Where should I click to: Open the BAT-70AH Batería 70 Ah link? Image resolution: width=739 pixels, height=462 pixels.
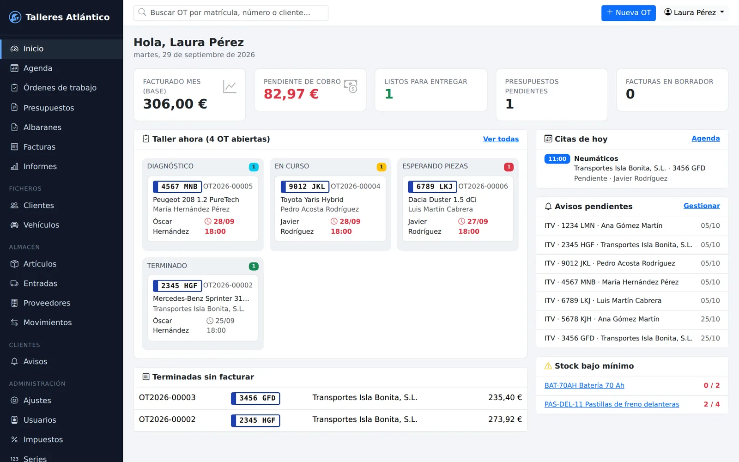pos(584,385)
